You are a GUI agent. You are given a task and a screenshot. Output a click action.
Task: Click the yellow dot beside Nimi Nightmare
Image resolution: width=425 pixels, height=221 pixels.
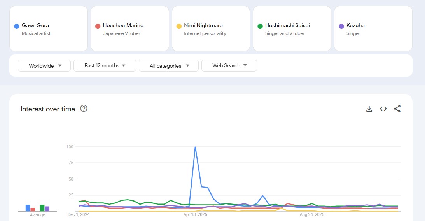tap(179, 26)
